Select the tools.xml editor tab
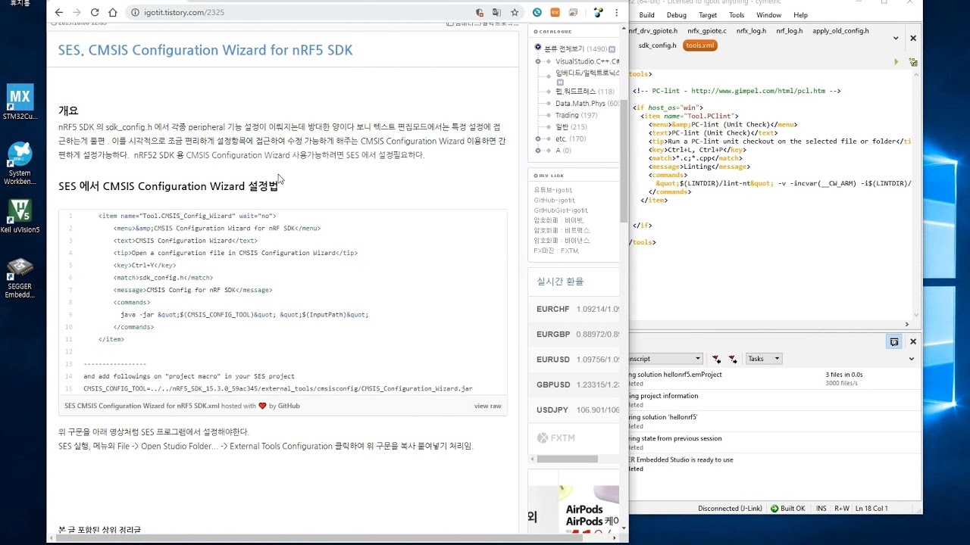 699,45
